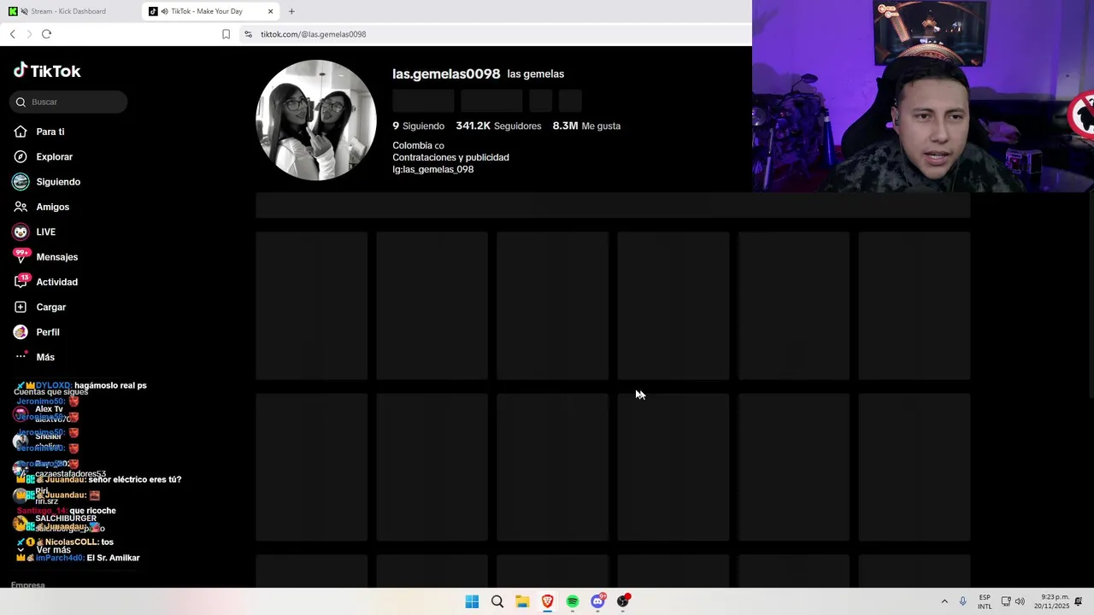Viewport: 1094px width, 615px height.
Task: View the 9 Siguiendo list
Action: tap(418, 126)
